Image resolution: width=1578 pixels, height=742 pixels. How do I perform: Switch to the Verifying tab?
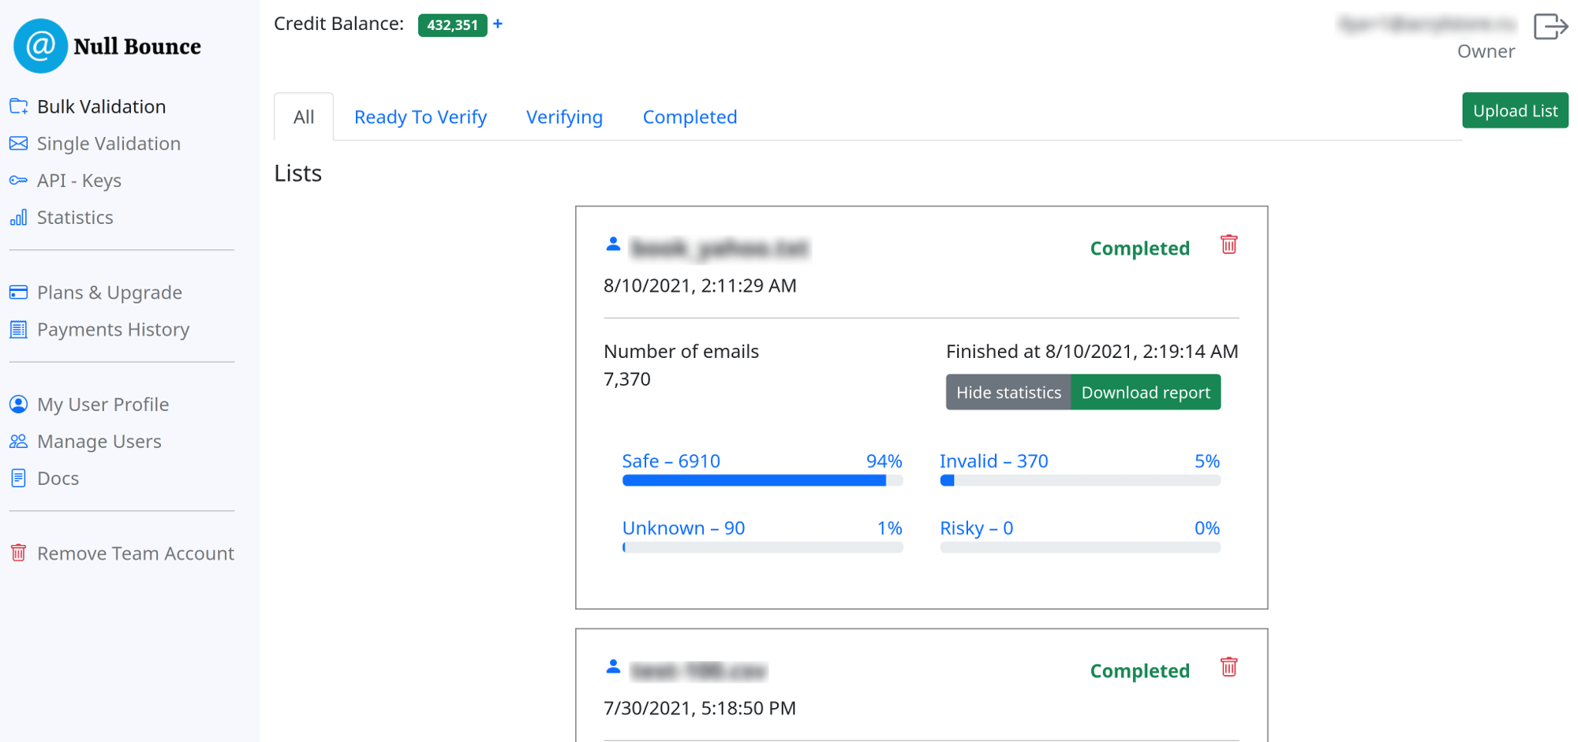pyautogui.click(x=564, y=117)
